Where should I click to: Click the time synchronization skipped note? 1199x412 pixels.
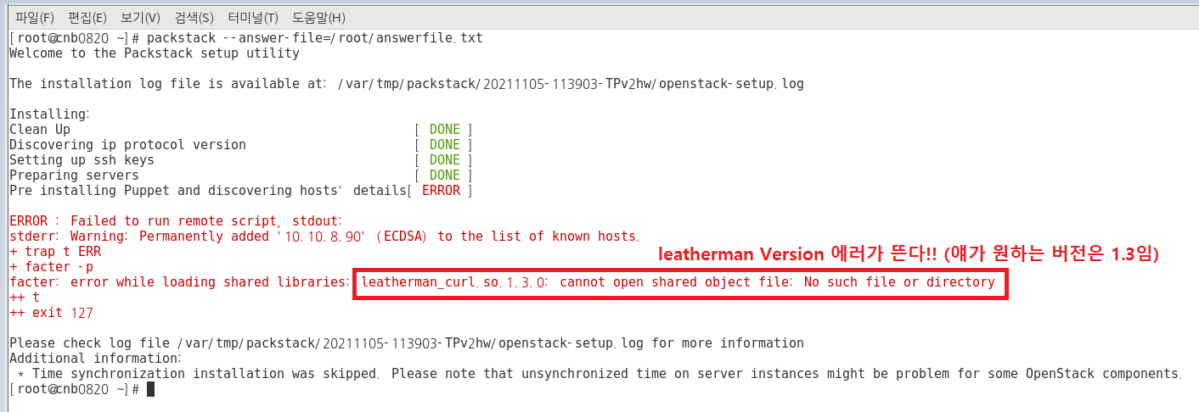tap(599, 374)
